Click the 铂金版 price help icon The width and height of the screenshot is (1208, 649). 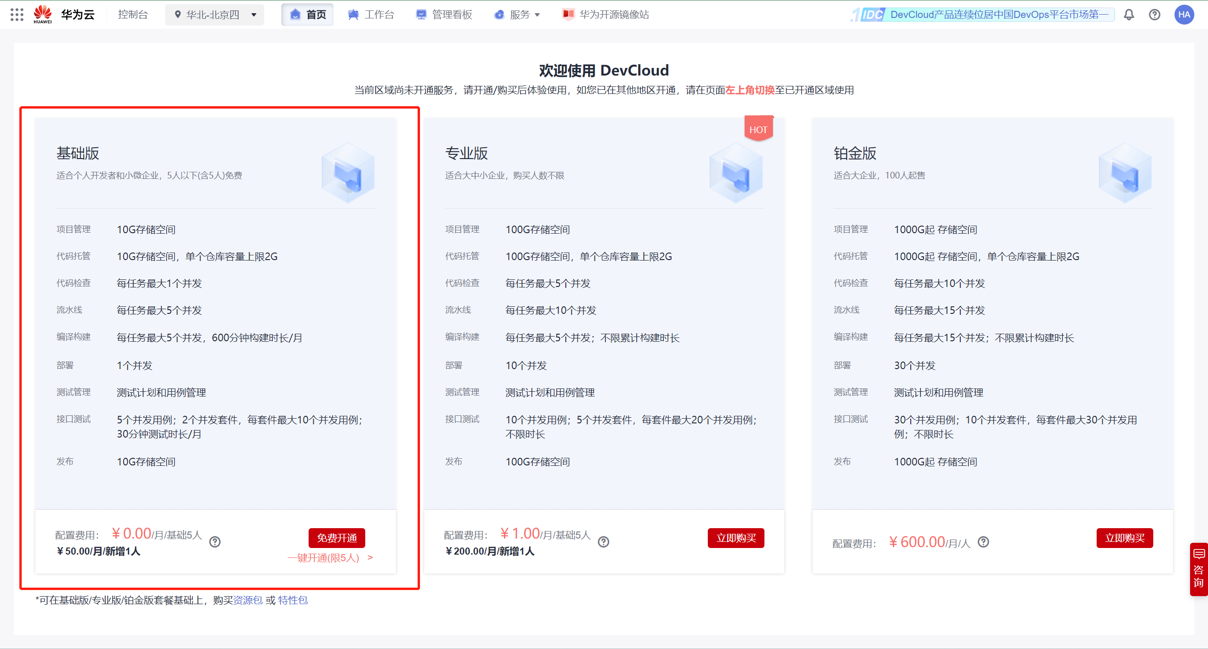tap(983, 542)
